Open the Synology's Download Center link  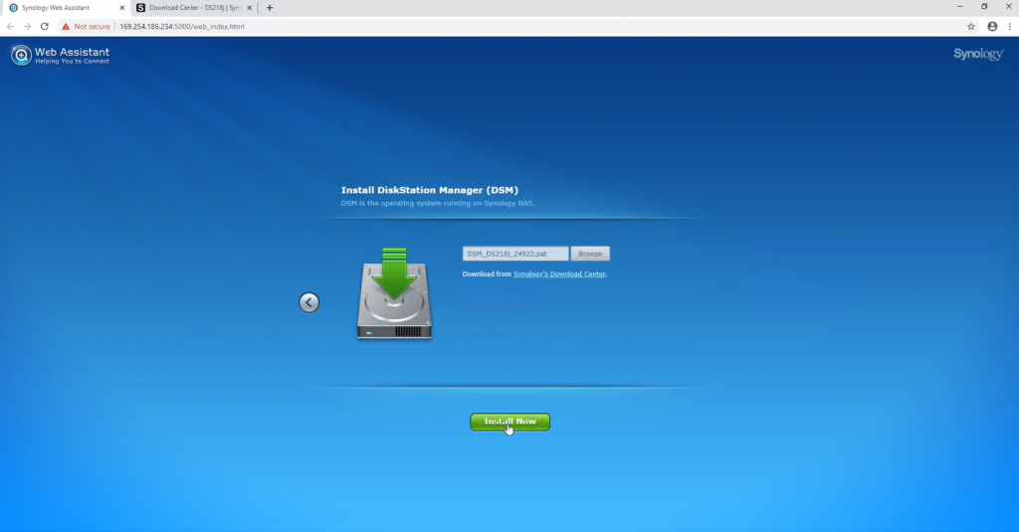(x=559, y=274)
